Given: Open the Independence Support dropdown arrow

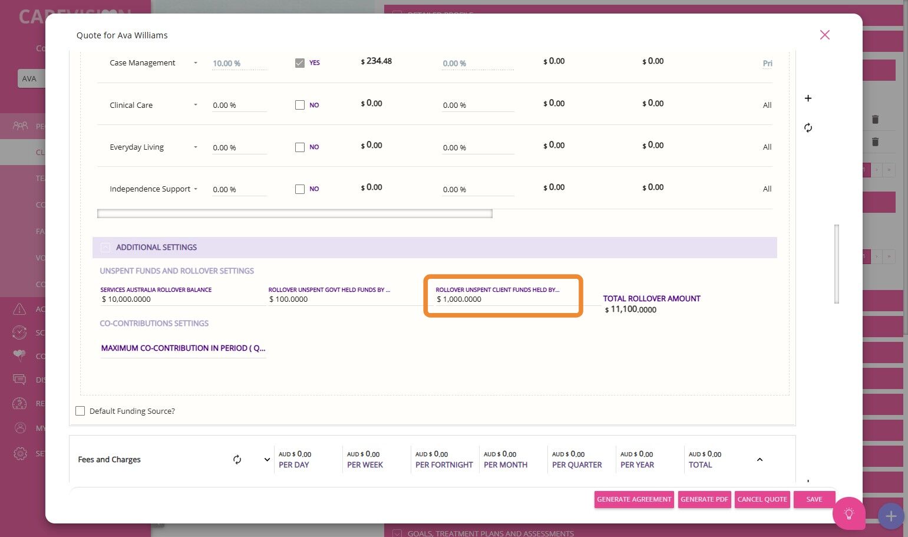Looking at the screenshot, I should click(x=196, y=189).
